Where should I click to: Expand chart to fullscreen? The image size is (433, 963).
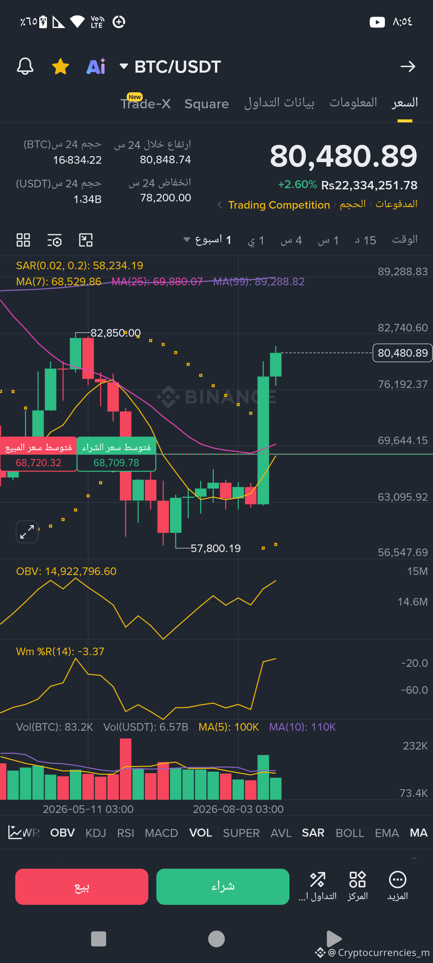pos(27,532)
